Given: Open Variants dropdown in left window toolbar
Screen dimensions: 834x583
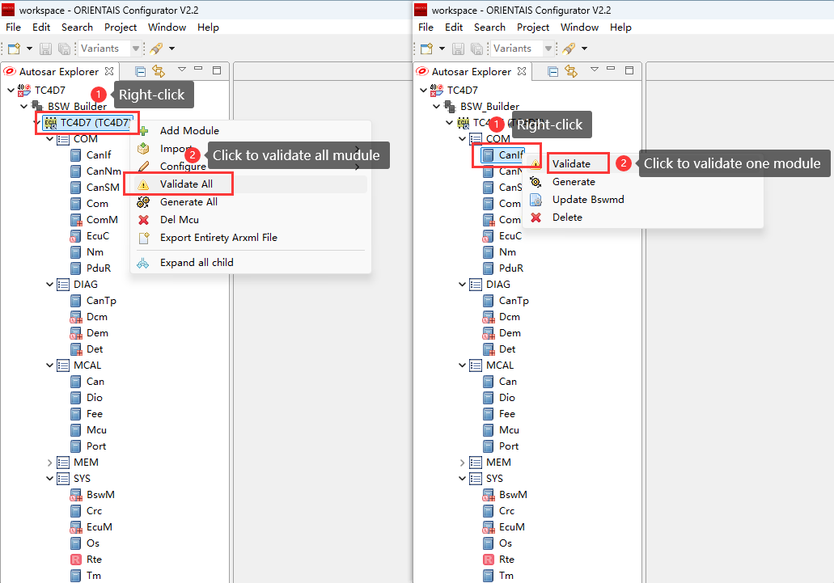Looking at the screenshot, I should pos(135,49).
